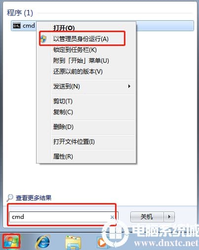Open Internet Explorer from the taskbar
Image resolution: width=199 pixels, height=250 pixels.
(x=43, y=242)
